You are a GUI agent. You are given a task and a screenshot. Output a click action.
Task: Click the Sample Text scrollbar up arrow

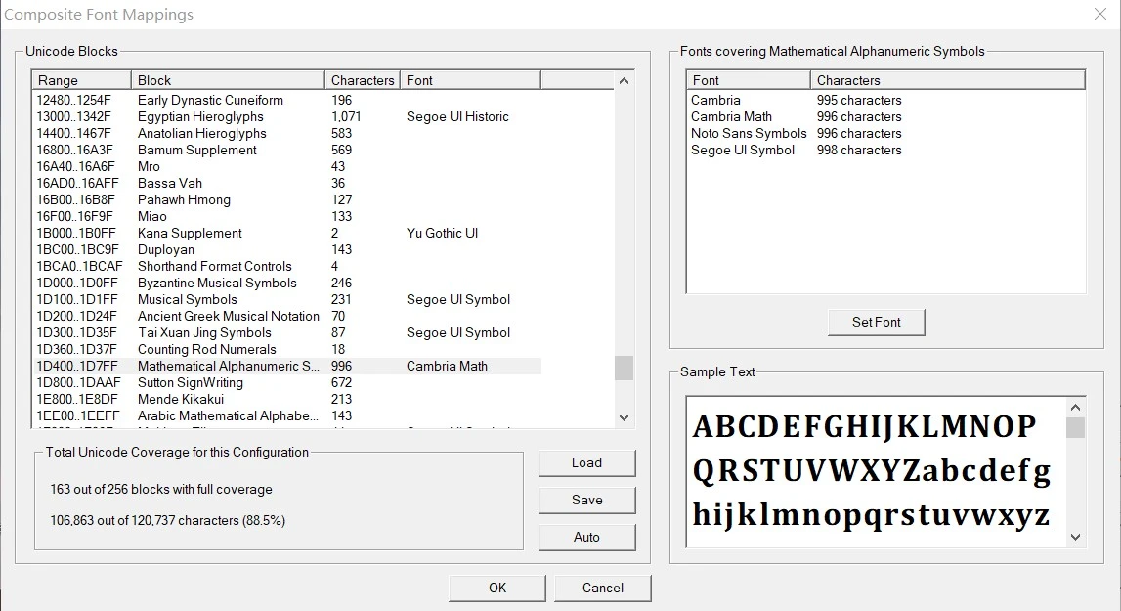coord(1075,407)
